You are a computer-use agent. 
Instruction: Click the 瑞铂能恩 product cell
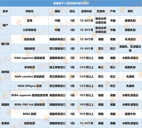(x=29, y=49)
